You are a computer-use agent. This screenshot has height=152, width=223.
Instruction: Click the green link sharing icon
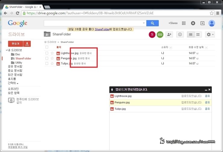[x=160, y=35]
